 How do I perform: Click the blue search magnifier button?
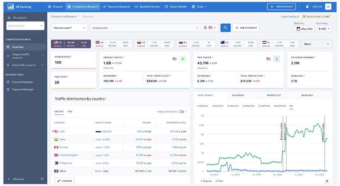click(x=226, y=27)
